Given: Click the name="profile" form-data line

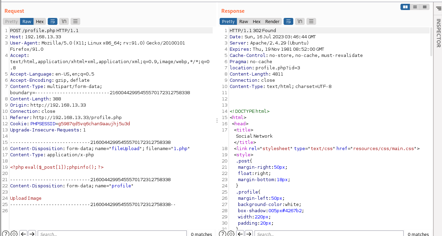Looking at the screenshot, I should click(72, 186).
